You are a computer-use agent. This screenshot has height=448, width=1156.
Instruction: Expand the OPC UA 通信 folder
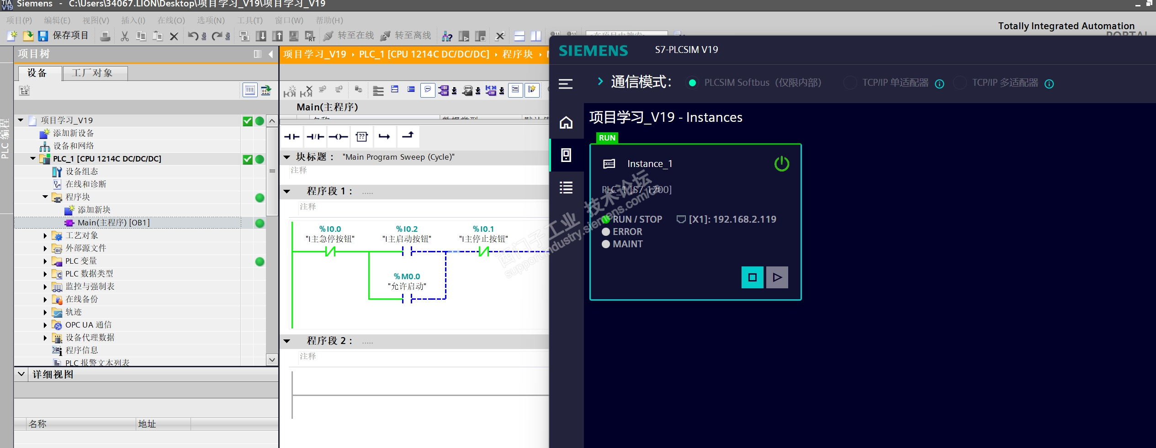(45, 325)
